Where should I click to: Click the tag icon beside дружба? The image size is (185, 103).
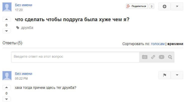18,28
